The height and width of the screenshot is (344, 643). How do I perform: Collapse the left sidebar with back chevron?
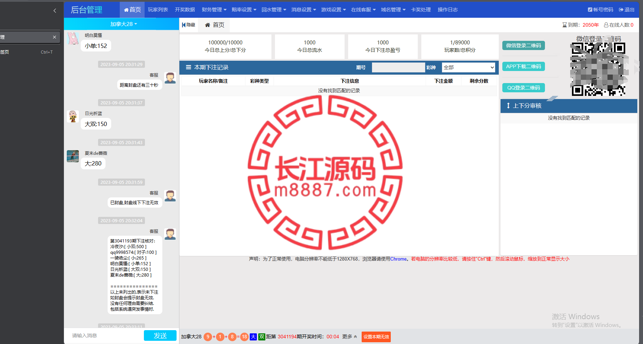coord(55,11)
